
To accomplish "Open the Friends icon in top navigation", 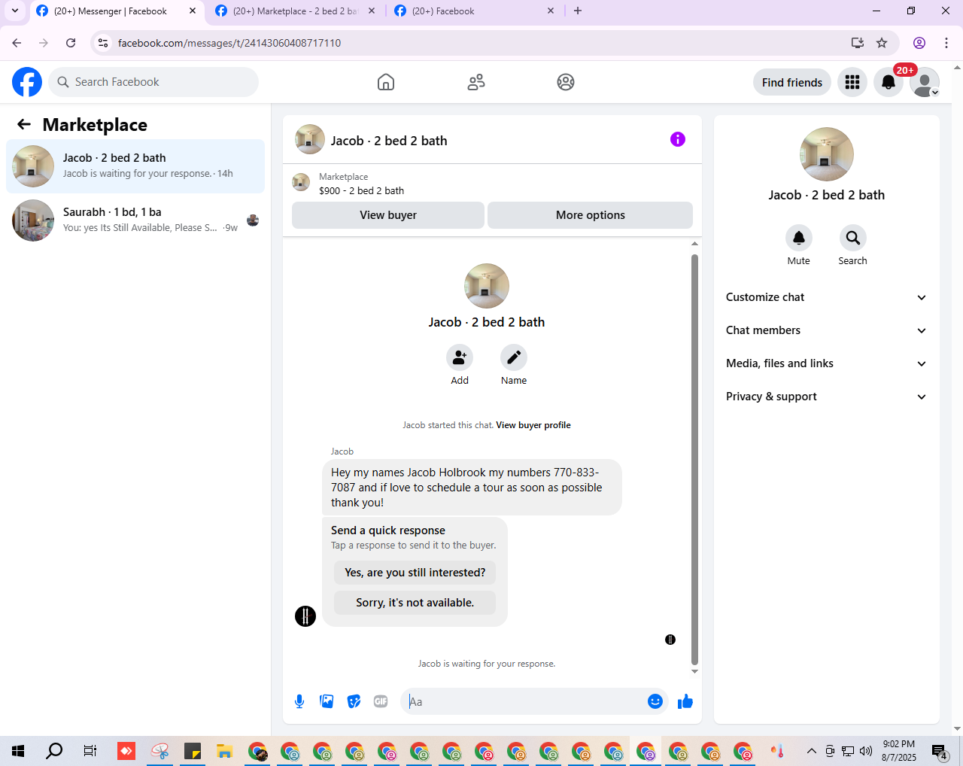I will 476,82.
